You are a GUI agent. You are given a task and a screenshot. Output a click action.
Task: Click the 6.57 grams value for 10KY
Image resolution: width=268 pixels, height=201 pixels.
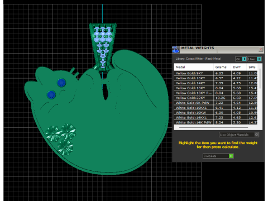[x=219, y=78]
